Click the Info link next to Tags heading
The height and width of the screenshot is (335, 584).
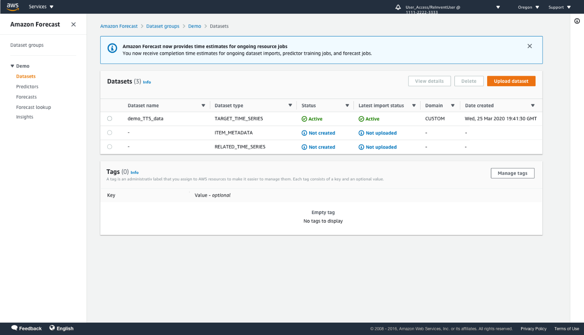coord(135,172)
